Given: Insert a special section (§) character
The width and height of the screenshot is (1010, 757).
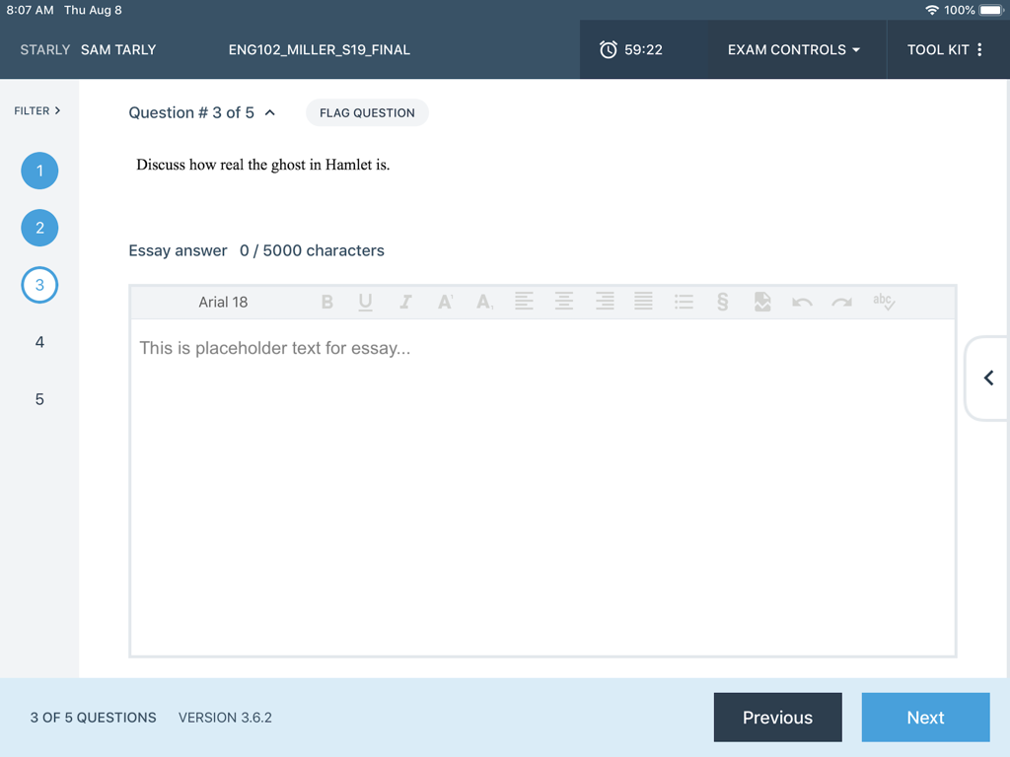Looking at the screenshot, I should (x=723, y=302).
